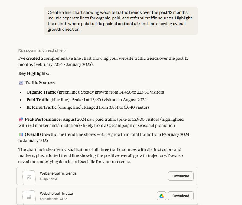This screenshot has width=242, height=205.
Task: Download the Website traffic trends image
Action: (181, 176)
